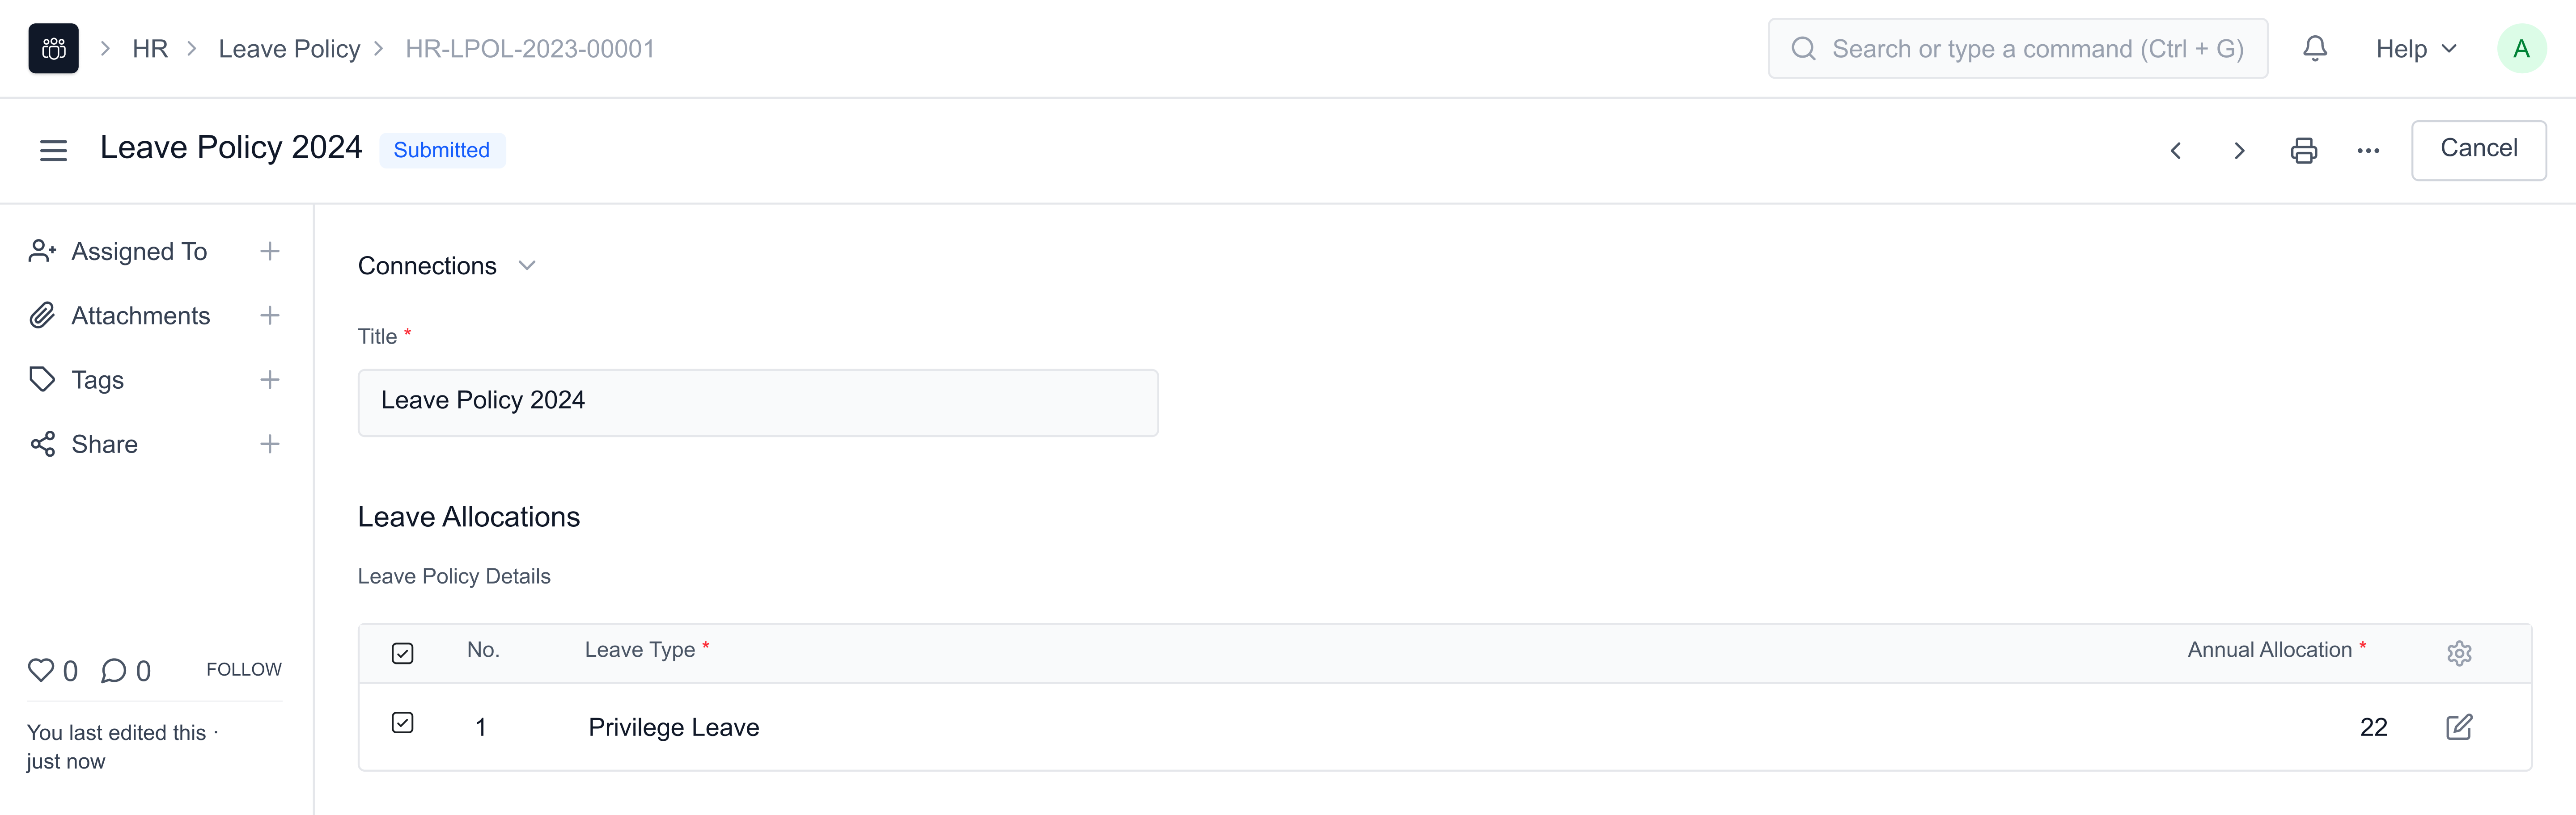Navigate to HR breadcrumb
Viewport: 2576px width, 815px height.
pos(150,49)
